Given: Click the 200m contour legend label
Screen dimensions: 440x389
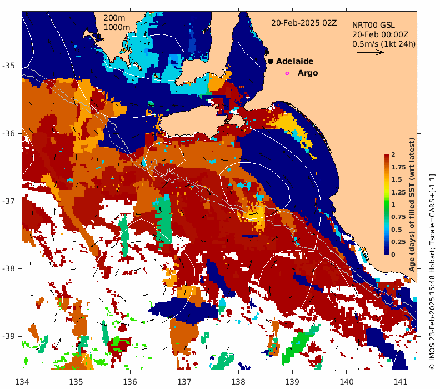Looking at the screenshot, I should tap(114, 18).
